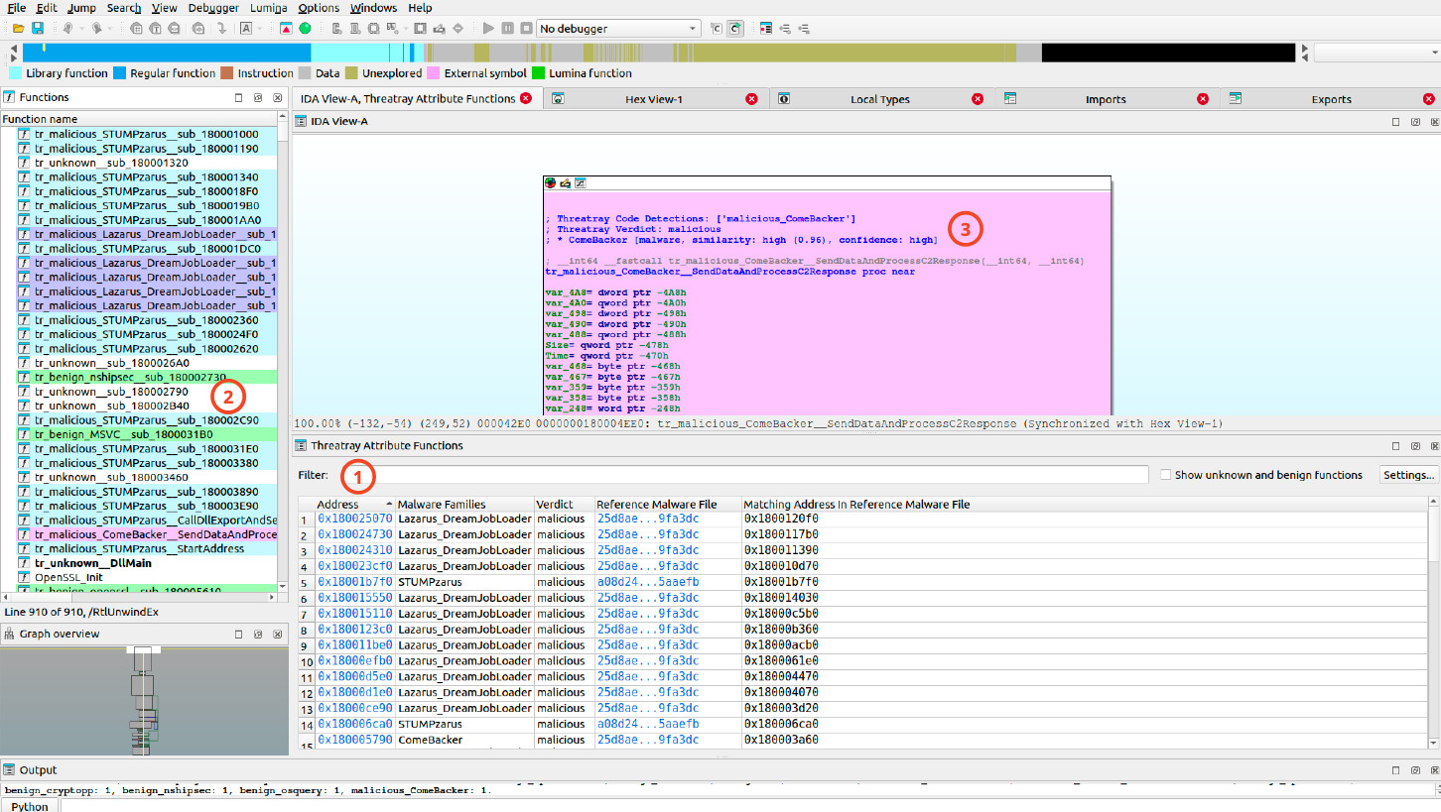Open address link 0x180005790 for ComeBacker

(354, 740)
